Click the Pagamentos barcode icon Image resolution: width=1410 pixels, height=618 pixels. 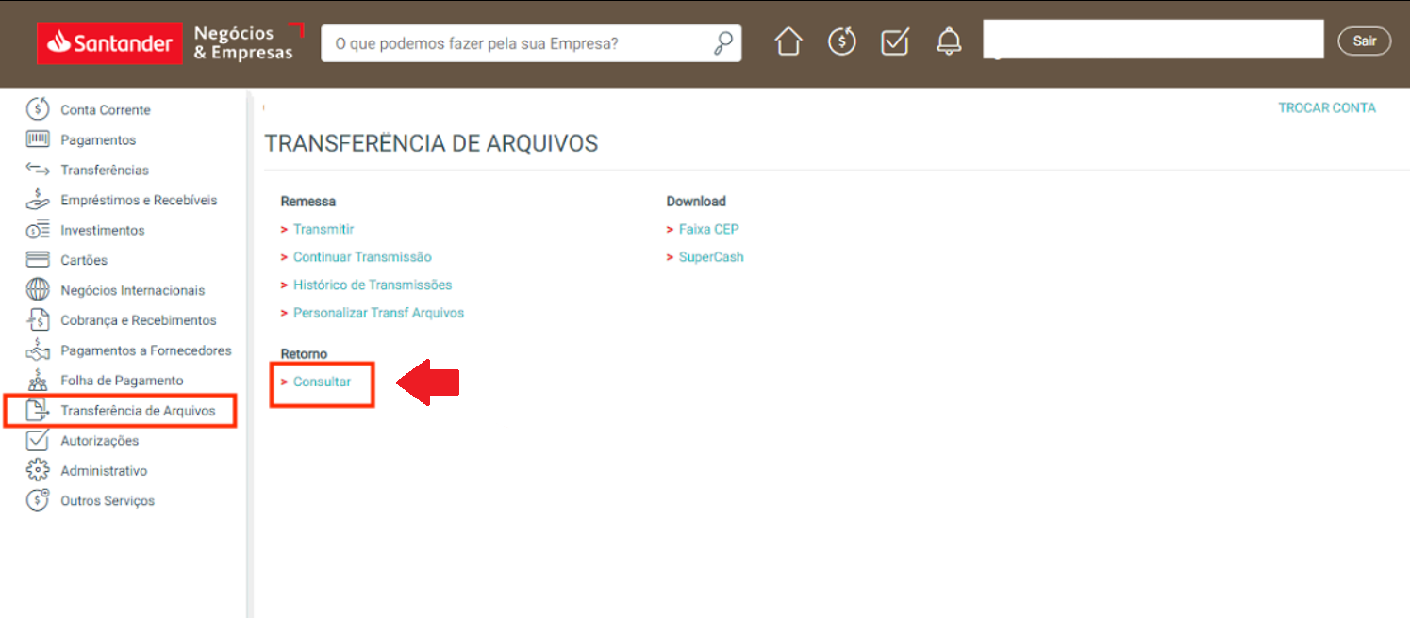(38, 139)
